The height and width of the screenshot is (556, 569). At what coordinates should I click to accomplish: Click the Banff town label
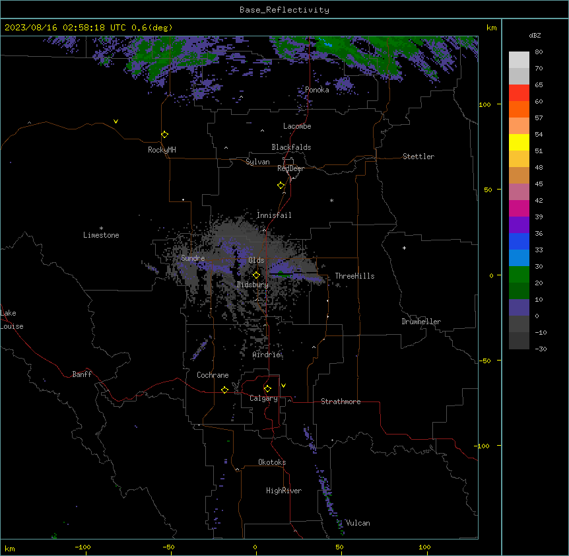coord(82,374)
